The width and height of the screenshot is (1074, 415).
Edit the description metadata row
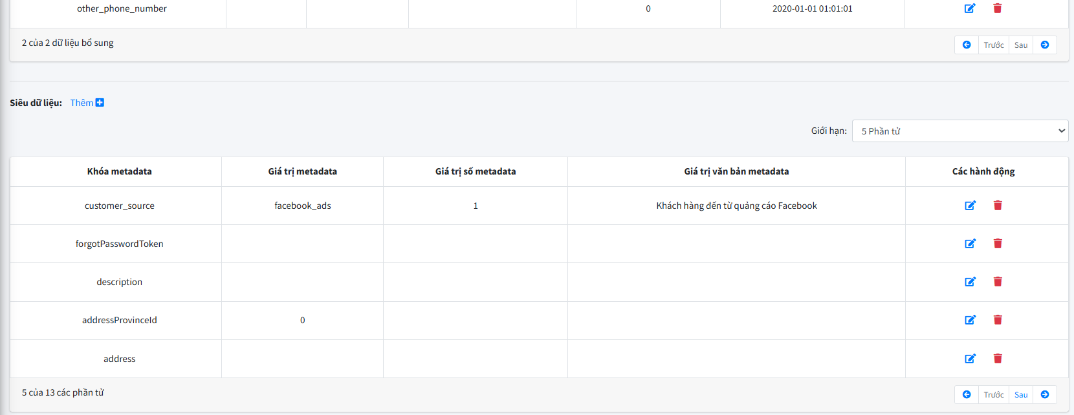pyautogui.click(x=970, y=282)
